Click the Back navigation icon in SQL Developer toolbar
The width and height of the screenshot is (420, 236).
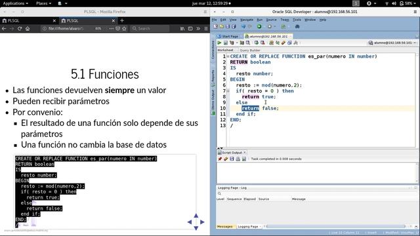click(243, 26)
